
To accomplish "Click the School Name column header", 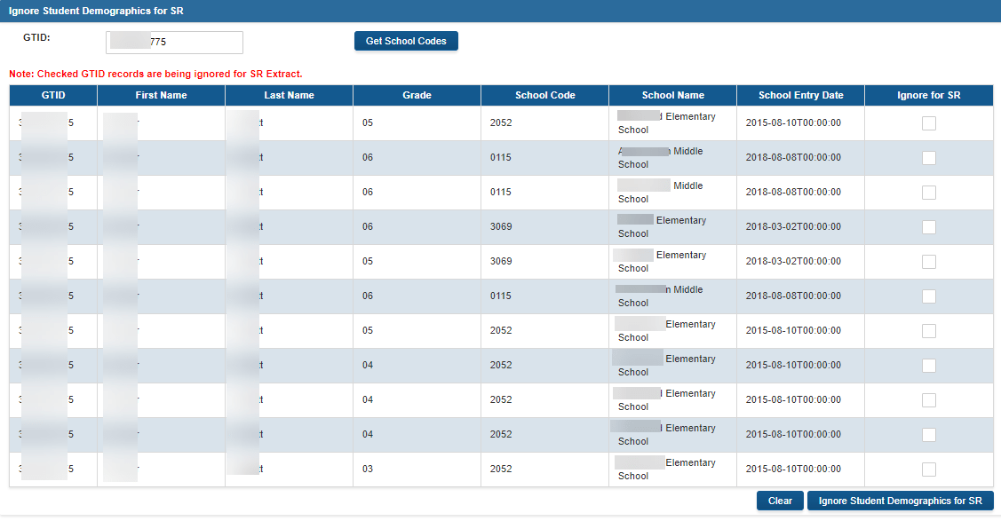I will pos(671,95).
